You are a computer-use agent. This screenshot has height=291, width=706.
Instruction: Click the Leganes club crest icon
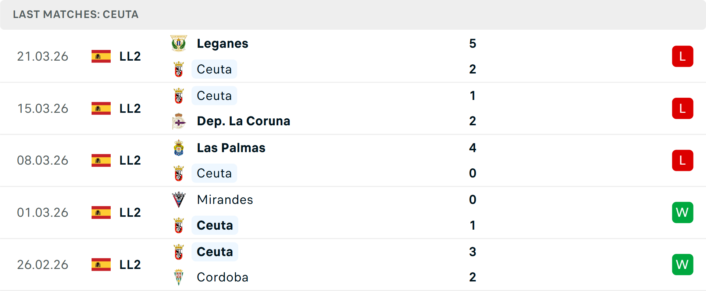pos(179,43)
